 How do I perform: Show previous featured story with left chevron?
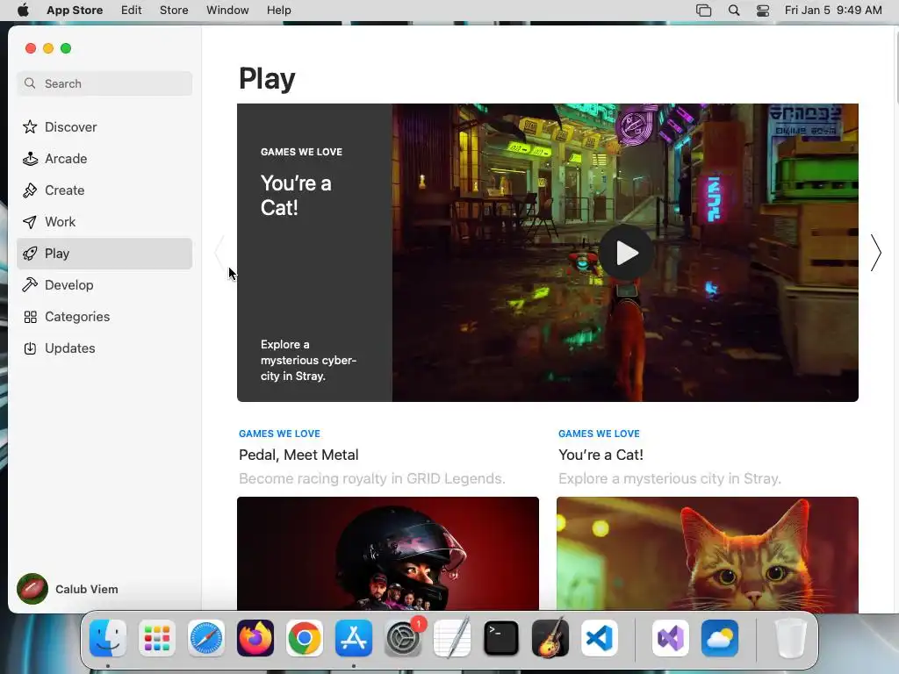click(219, 253)
